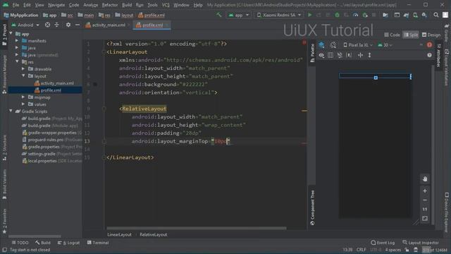Open design surface layers icon
Image resolution: width=451 pixels, height=254 pixels.
pos(321,45)
